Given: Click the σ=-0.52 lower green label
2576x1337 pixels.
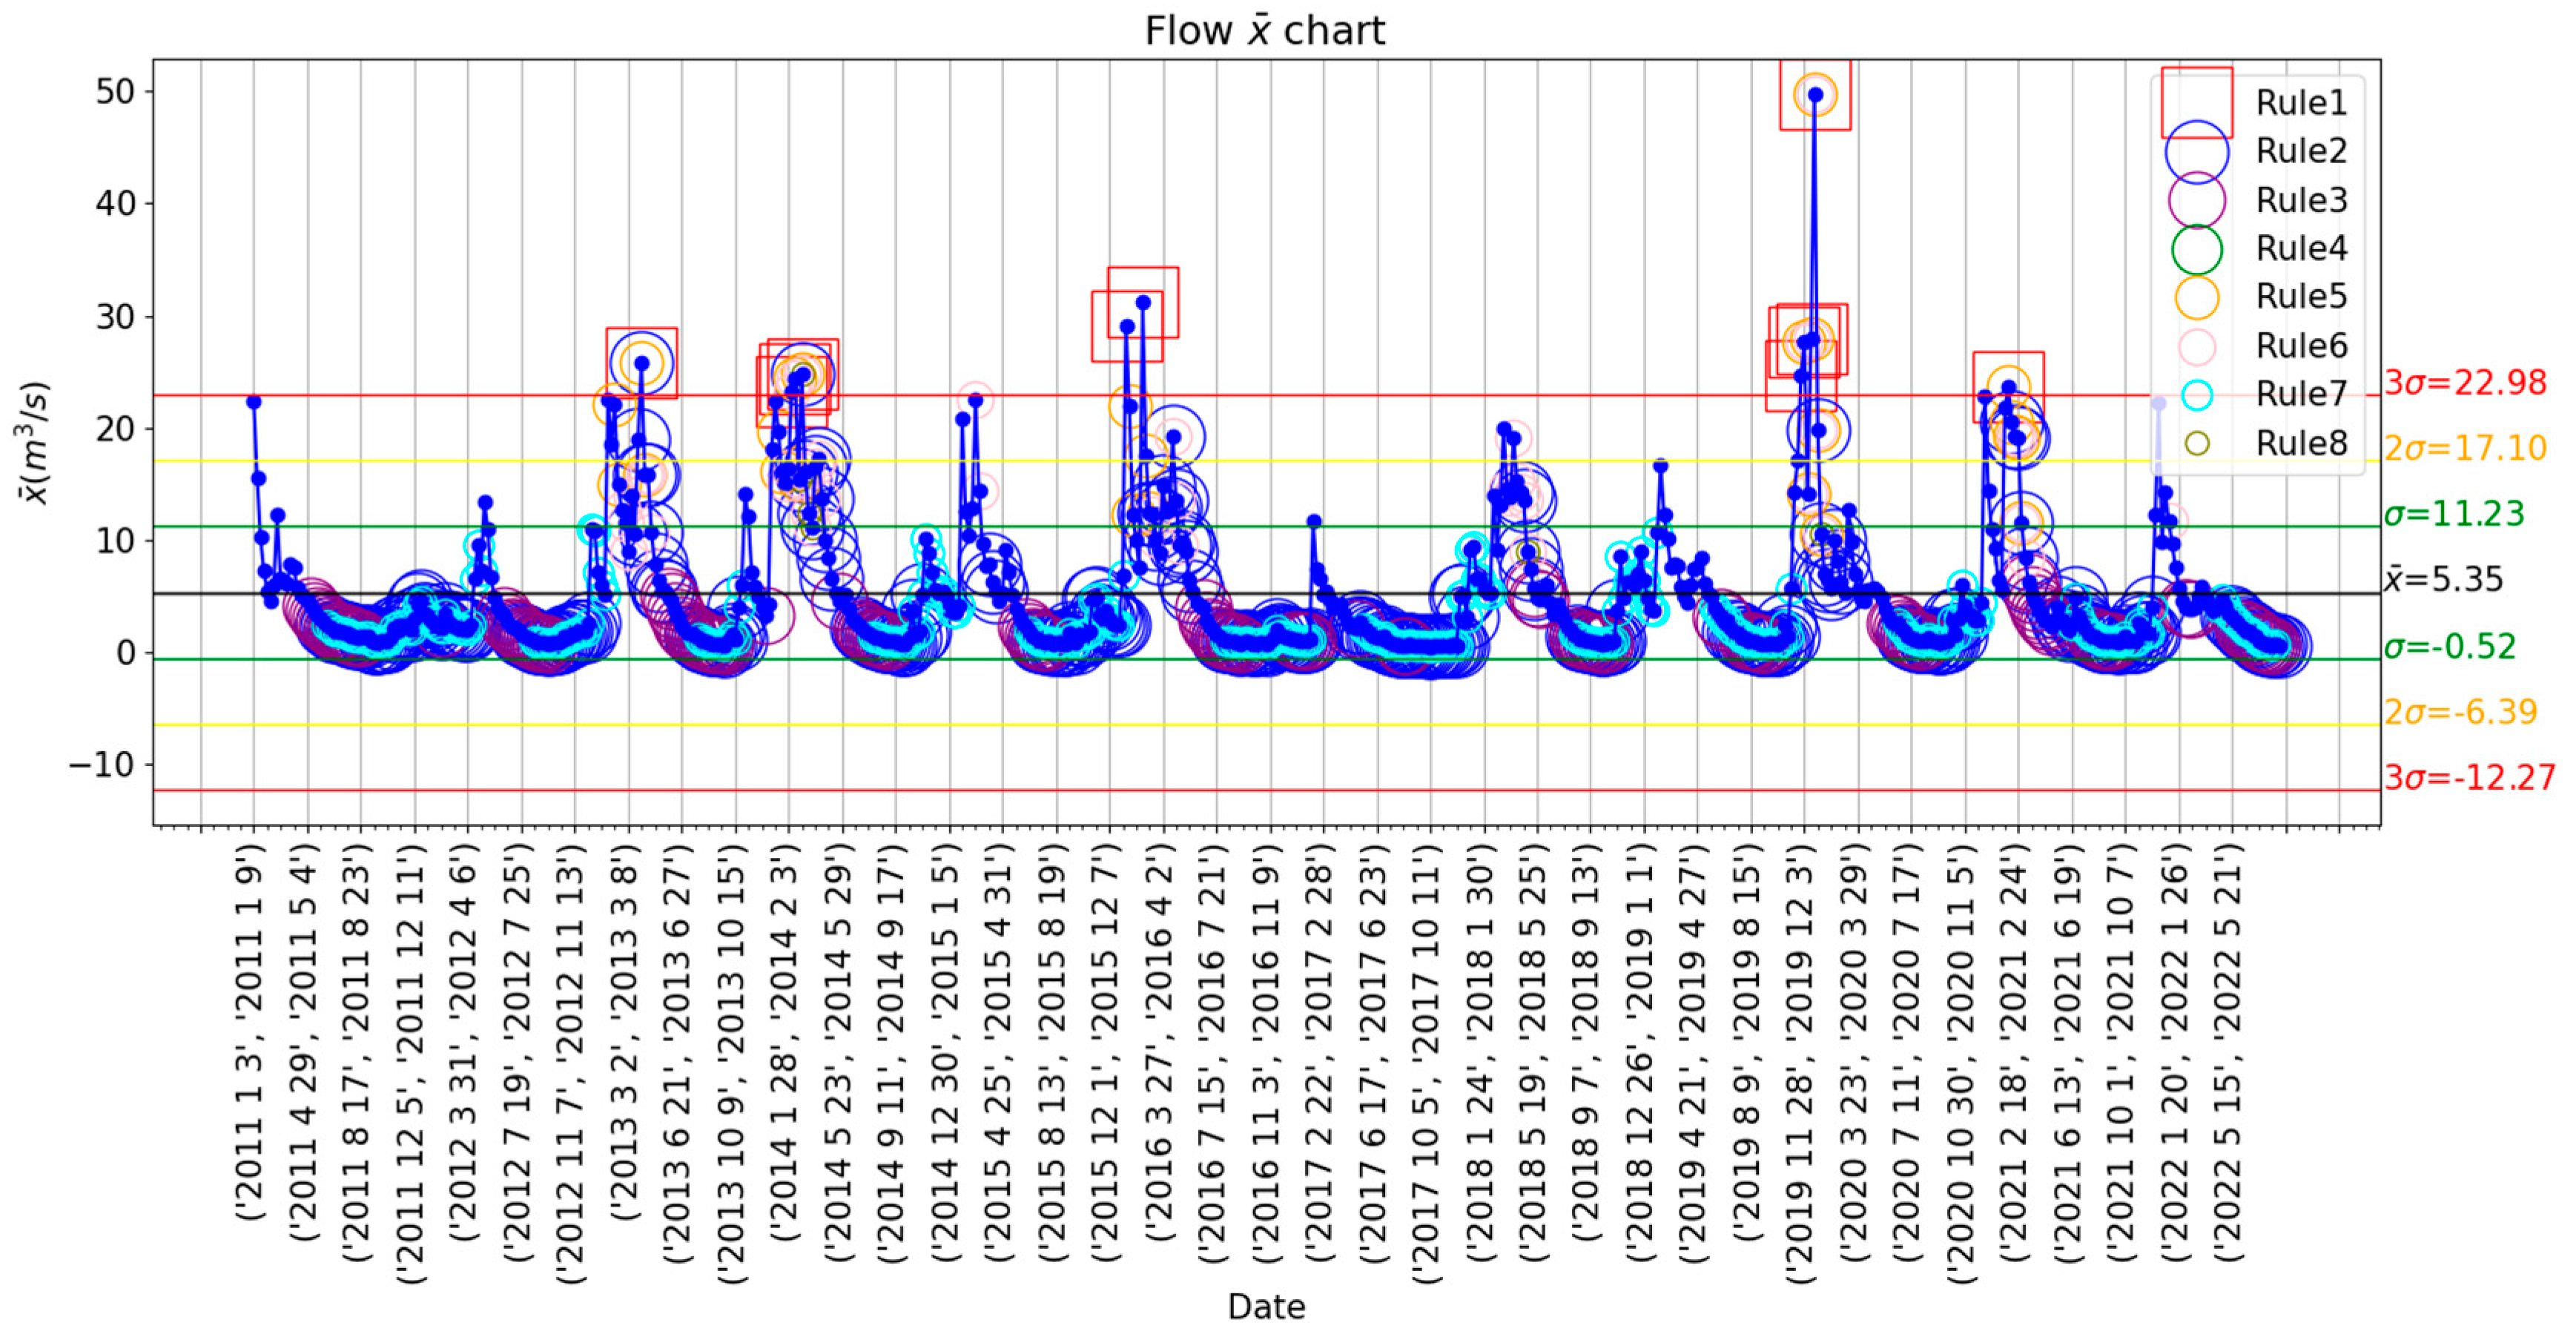Looking at the screenshot, I should click(x=2449, y=646).
